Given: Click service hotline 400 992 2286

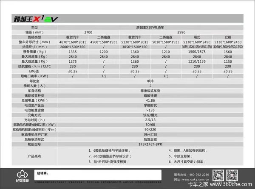Looking at the screenshot, I should point(190,174).
